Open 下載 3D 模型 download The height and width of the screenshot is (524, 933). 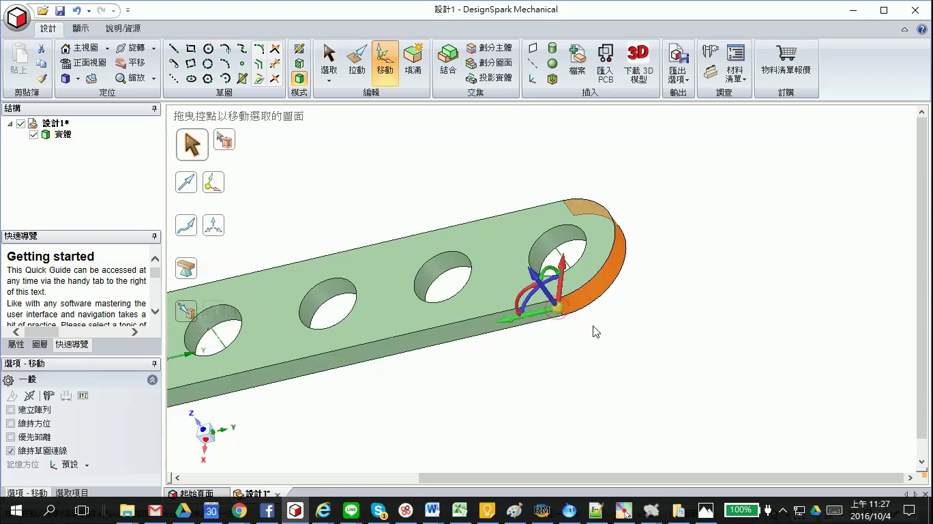[x=638, y=63]
